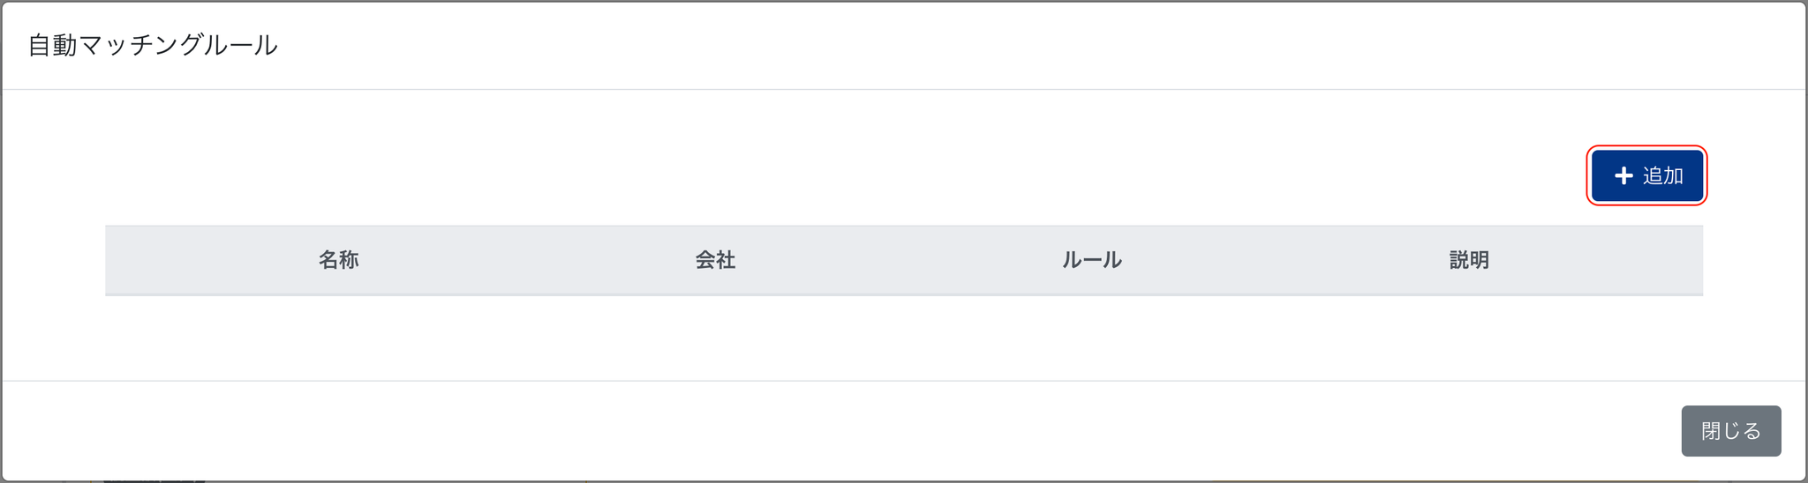Select the 名称 column header
The width and height of the screenshot is (1808, 483).
pos(338,260)
